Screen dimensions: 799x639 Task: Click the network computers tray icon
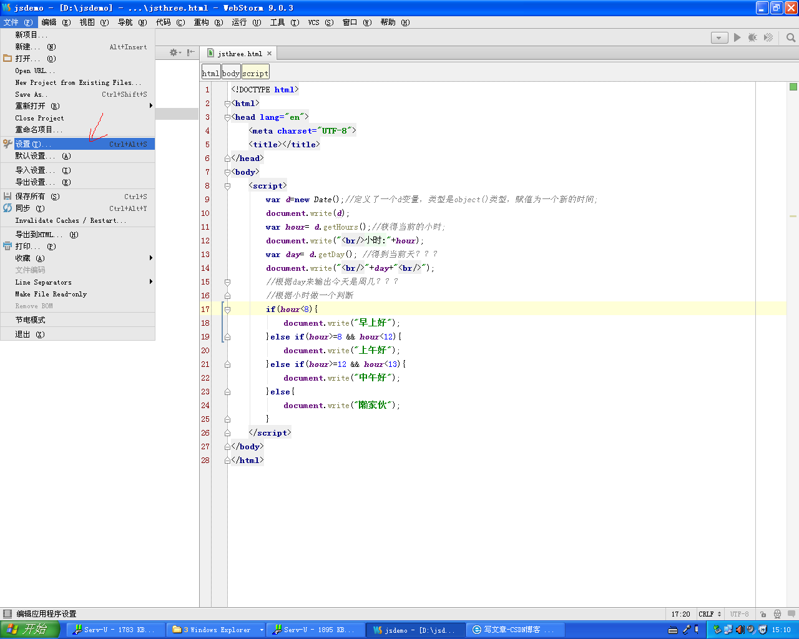click(x=728, y=630)
